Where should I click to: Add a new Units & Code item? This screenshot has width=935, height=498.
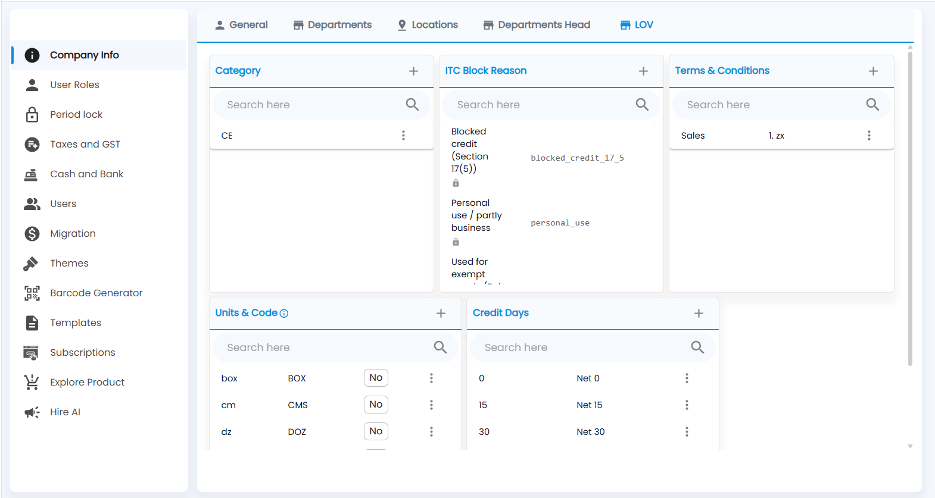point(441,313)
